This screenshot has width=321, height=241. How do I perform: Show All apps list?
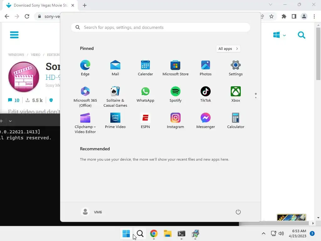pyautogui.click(x=228, y=49)
